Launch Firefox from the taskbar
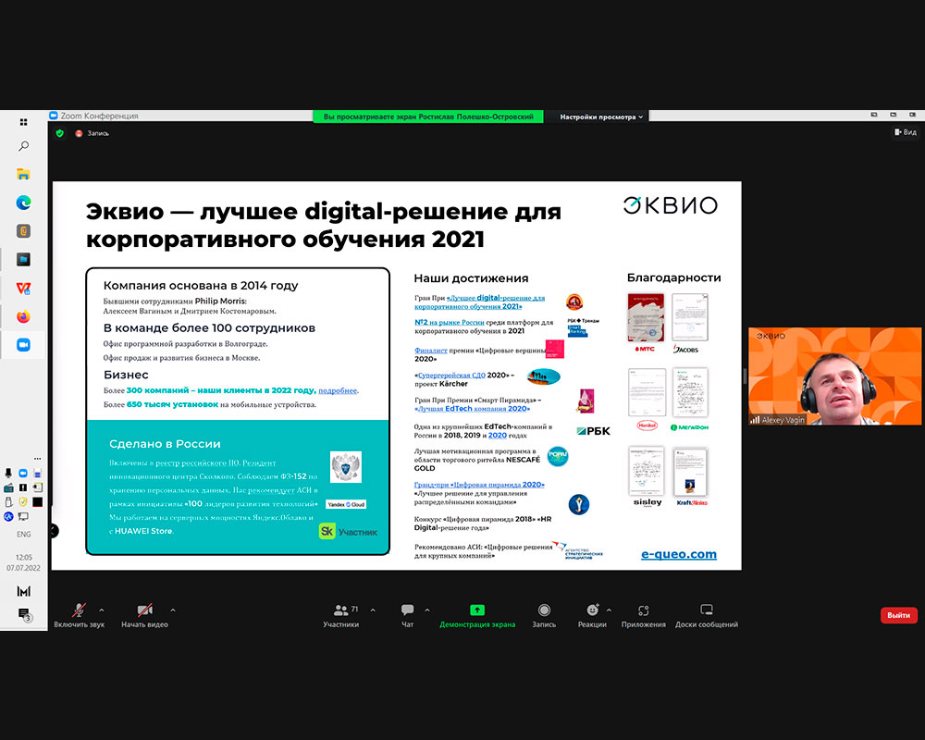 coord(24,316)
